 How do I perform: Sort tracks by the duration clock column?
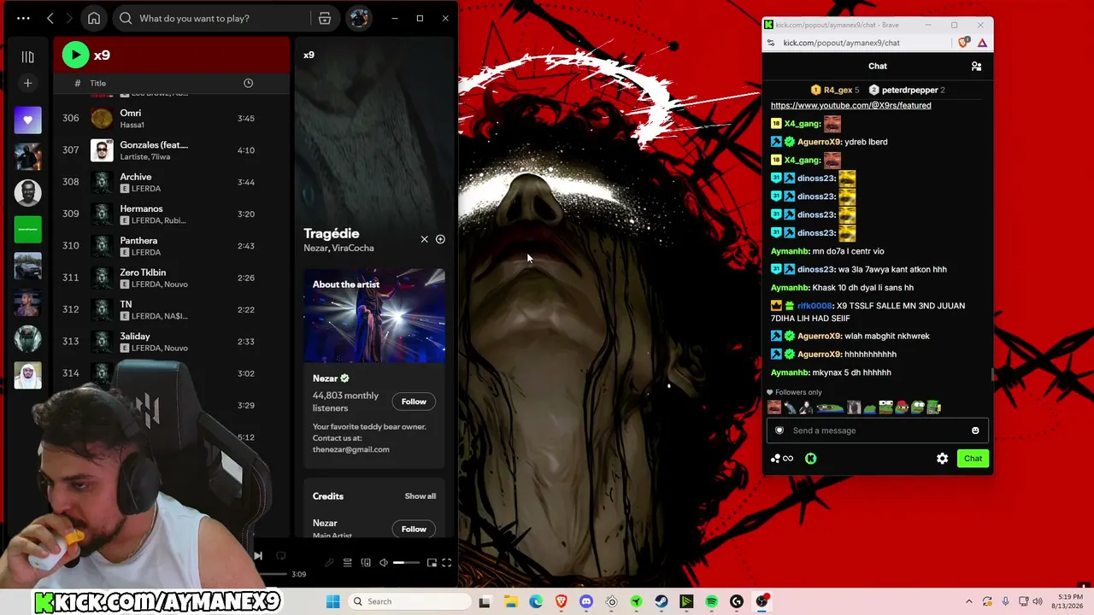coord(248,83)
